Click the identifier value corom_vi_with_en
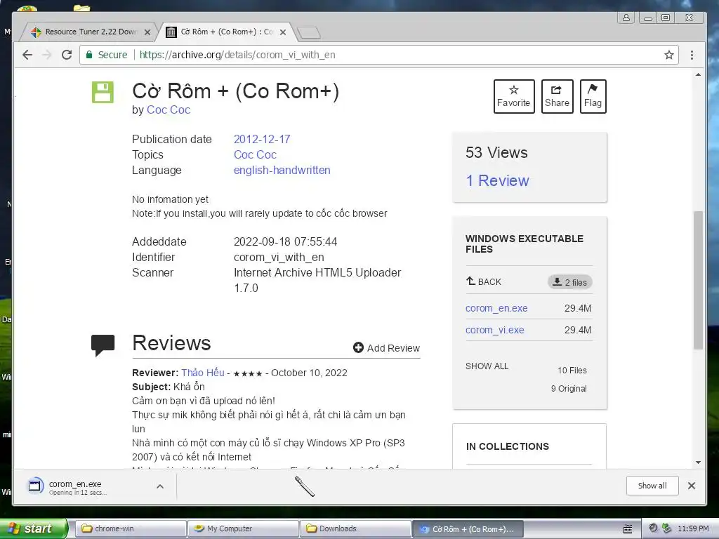Image resolution: width=719 pixels, height=539 pixels. 279,258
